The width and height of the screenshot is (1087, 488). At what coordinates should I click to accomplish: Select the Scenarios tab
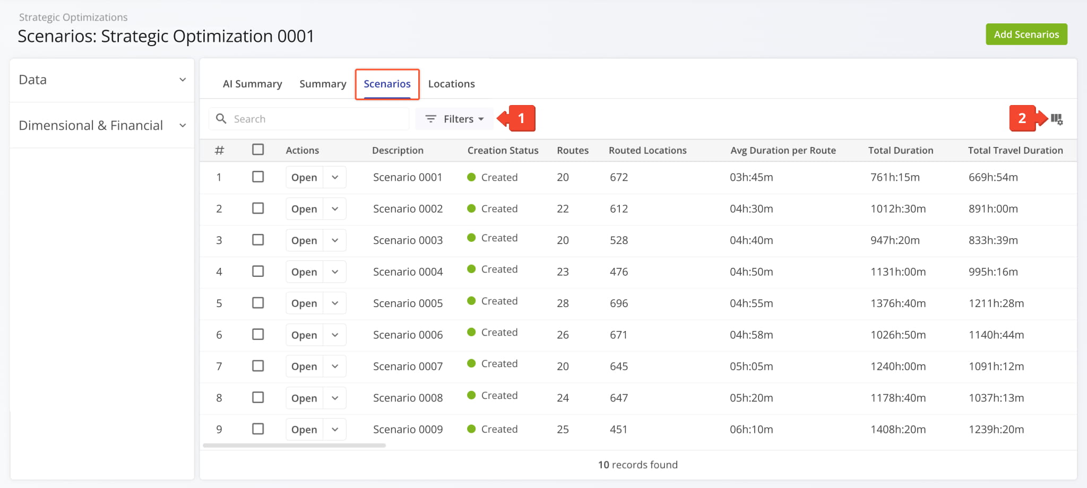[387, 84]
